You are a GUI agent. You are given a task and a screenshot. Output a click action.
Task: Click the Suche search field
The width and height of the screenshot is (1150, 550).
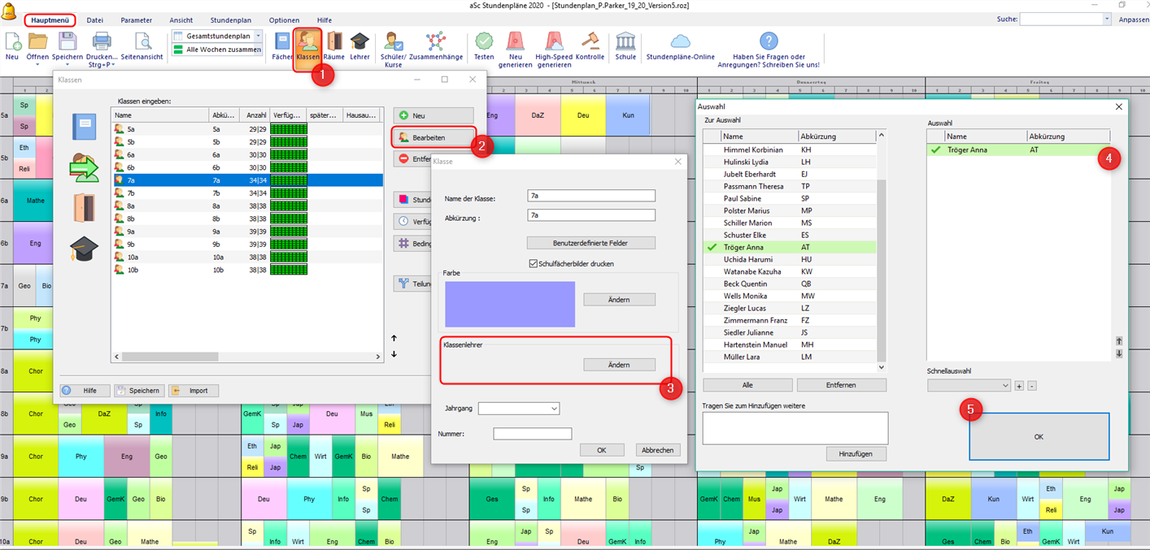pos(1061,19)
